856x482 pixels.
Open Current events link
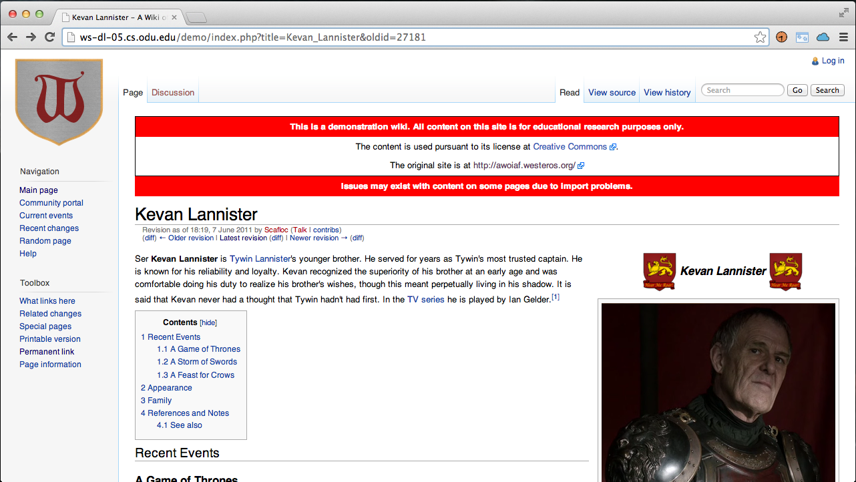tap(46, 216)
